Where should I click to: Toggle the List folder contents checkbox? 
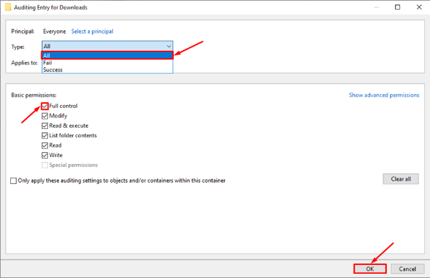coord(45,135)
